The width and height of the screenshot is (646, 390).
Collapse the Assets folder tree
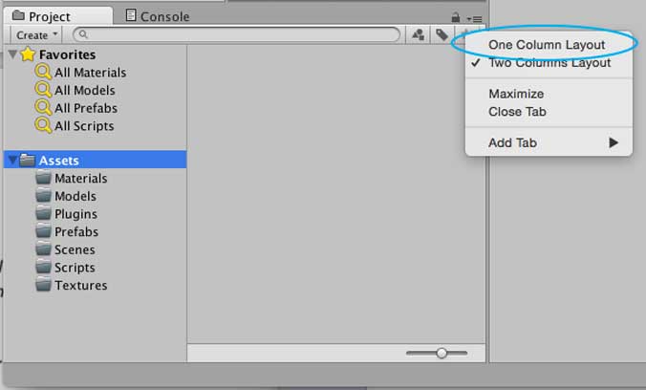tap(12, 161)
